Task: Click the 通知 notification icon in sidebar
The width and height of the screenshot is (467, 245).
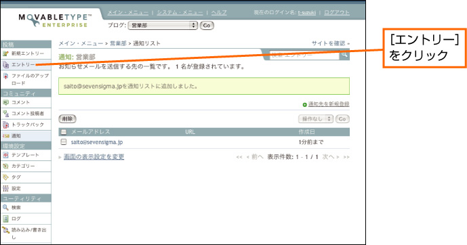Action: (x=5, y=136)
